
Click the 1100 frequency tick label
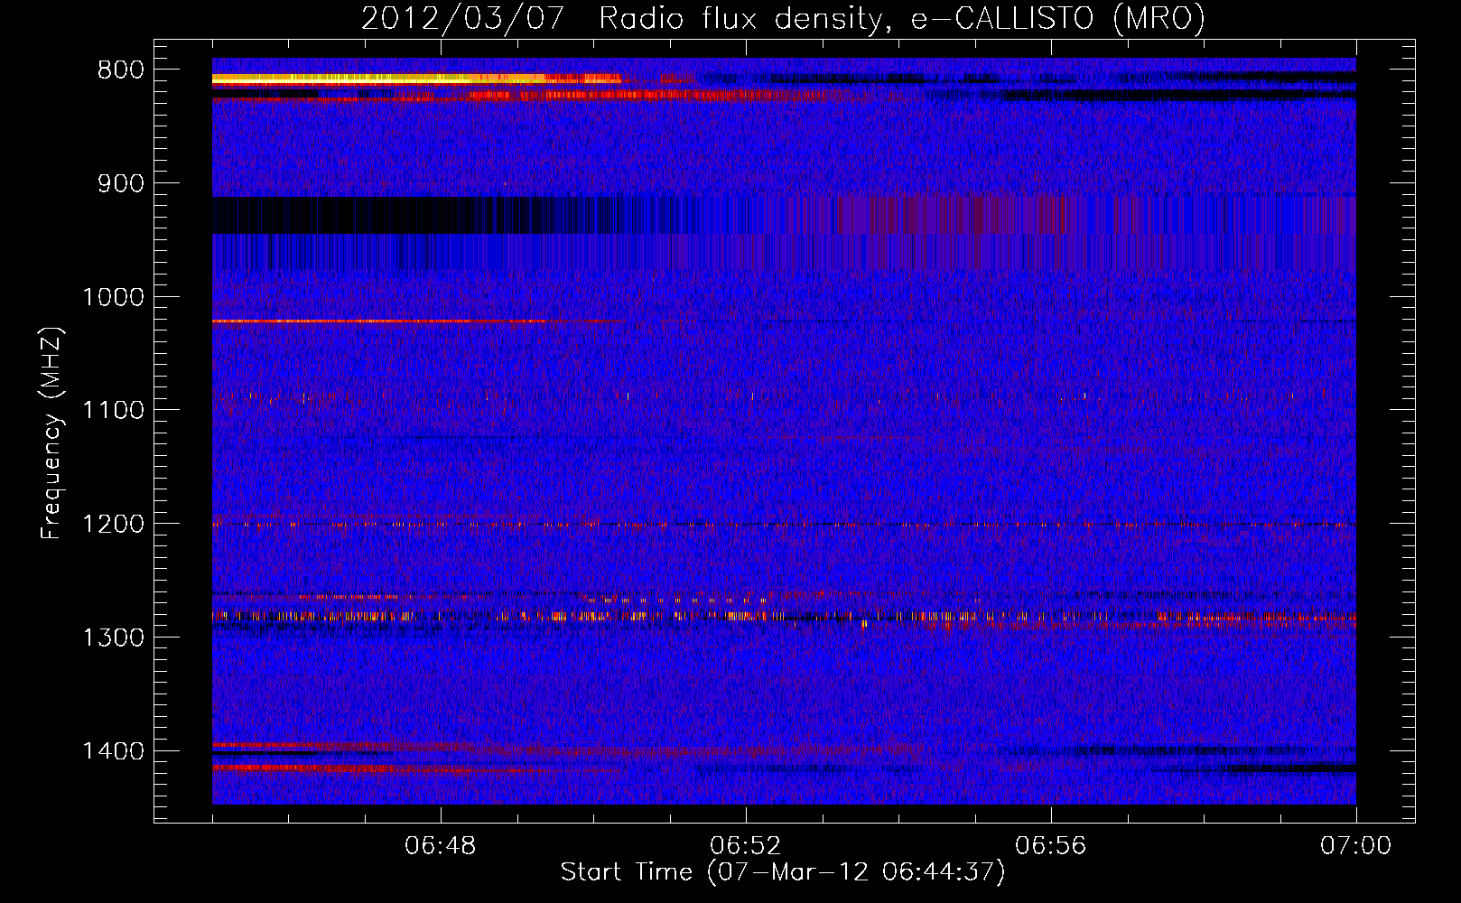pyautogui.click(x=113, y=411)
